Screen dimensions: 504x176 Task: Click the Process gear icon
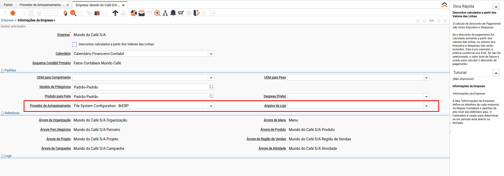189,13
